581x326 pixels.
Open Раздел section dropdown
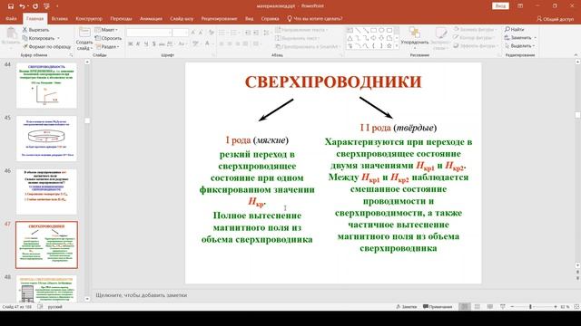(x=107, y=46)
